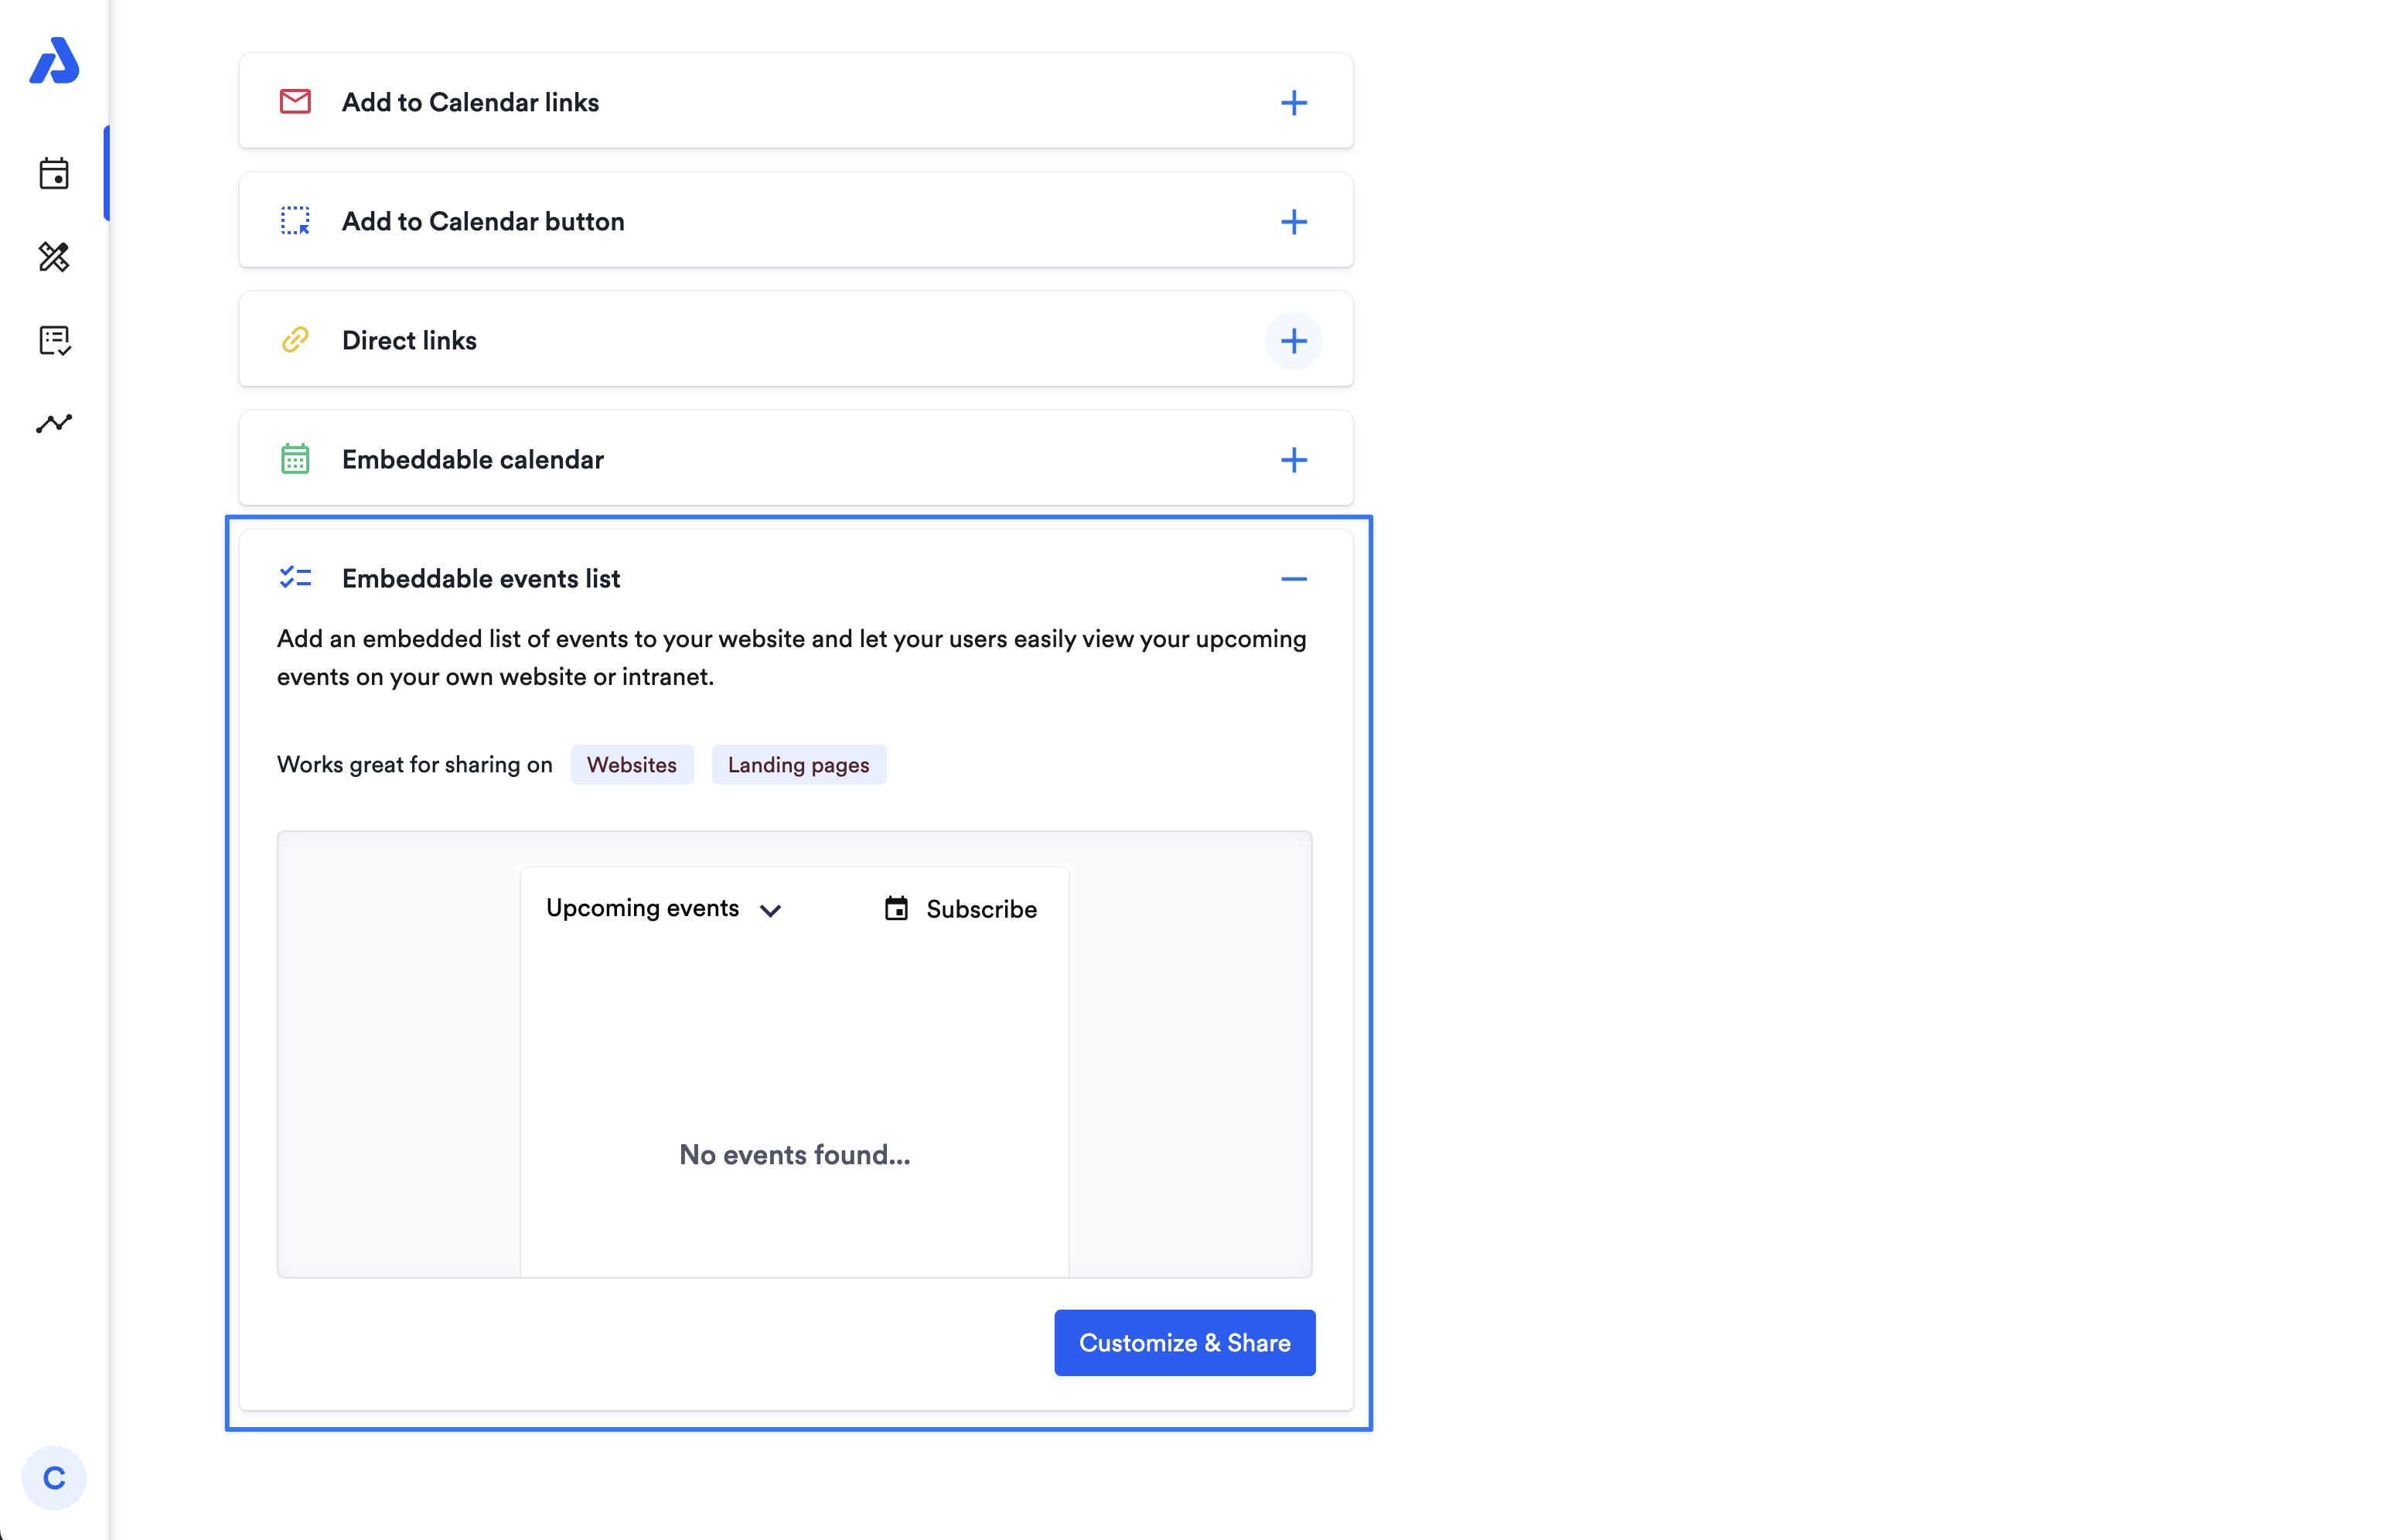Expand Embeddable calendar with plus icon

(x=1293, y=460)
